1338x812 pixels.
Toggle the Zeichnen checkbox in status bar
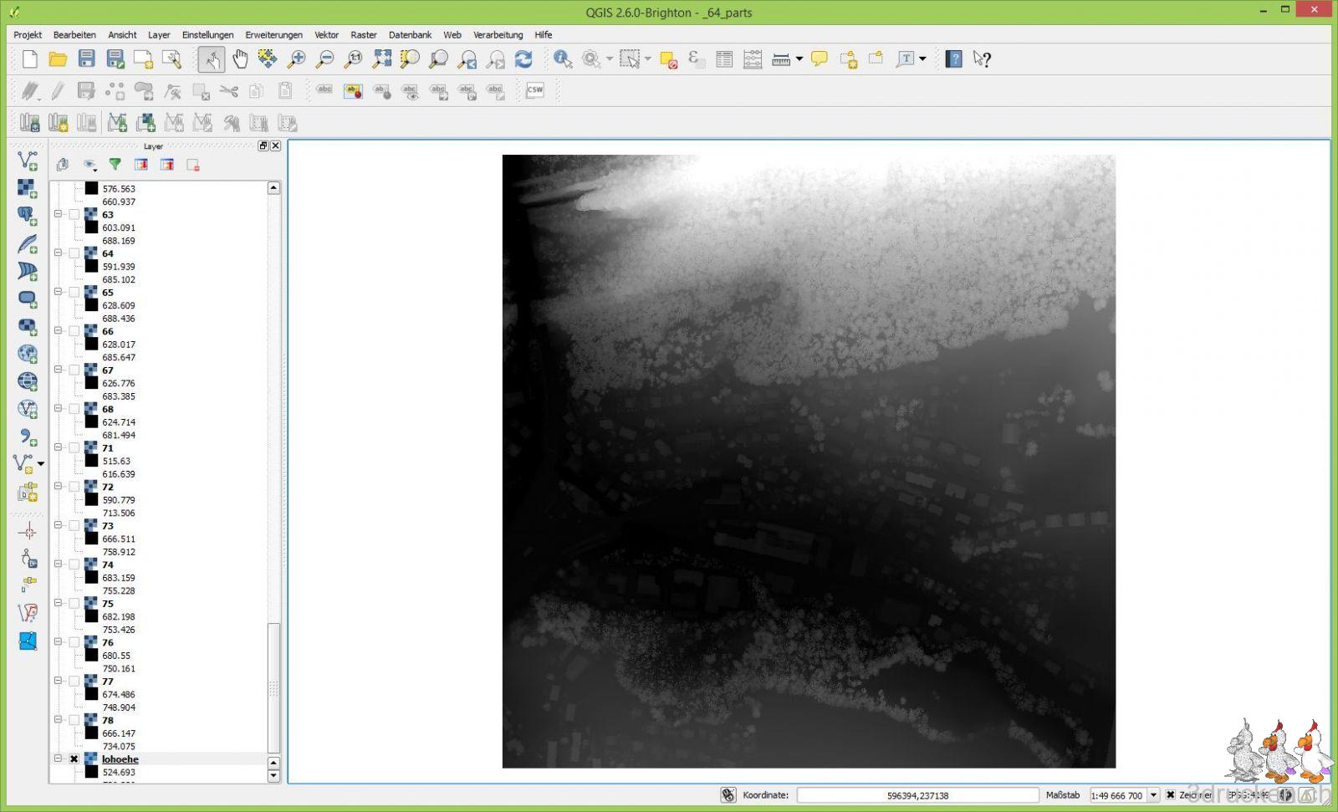[x=1169, y=794]
